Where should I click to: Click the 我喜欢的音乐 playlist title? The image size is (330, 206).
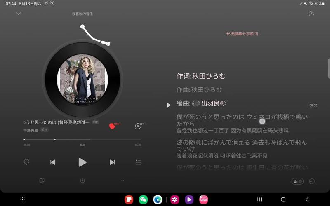(82, 14)
